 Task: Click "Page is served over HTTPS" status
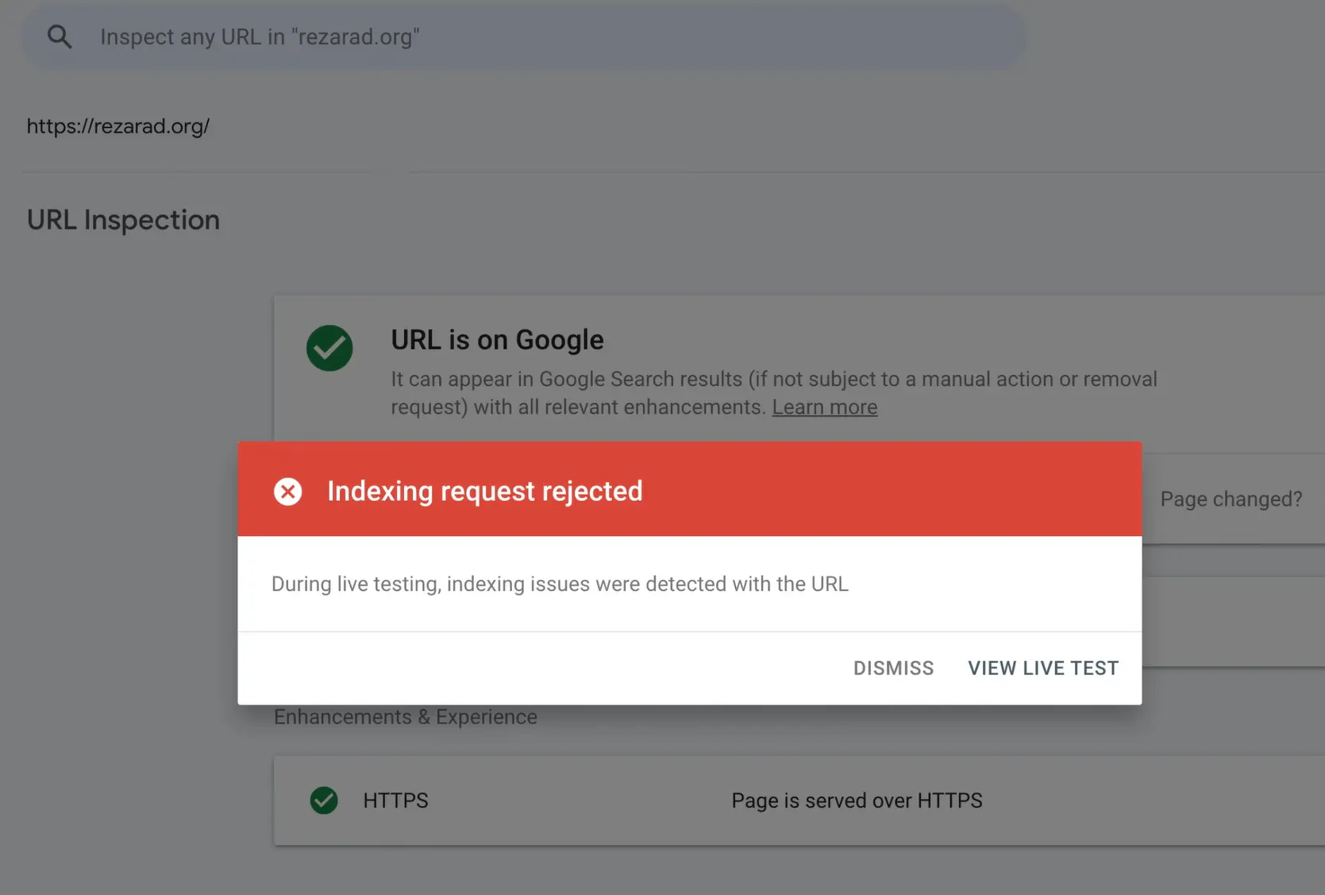click(x=857, y=800)
